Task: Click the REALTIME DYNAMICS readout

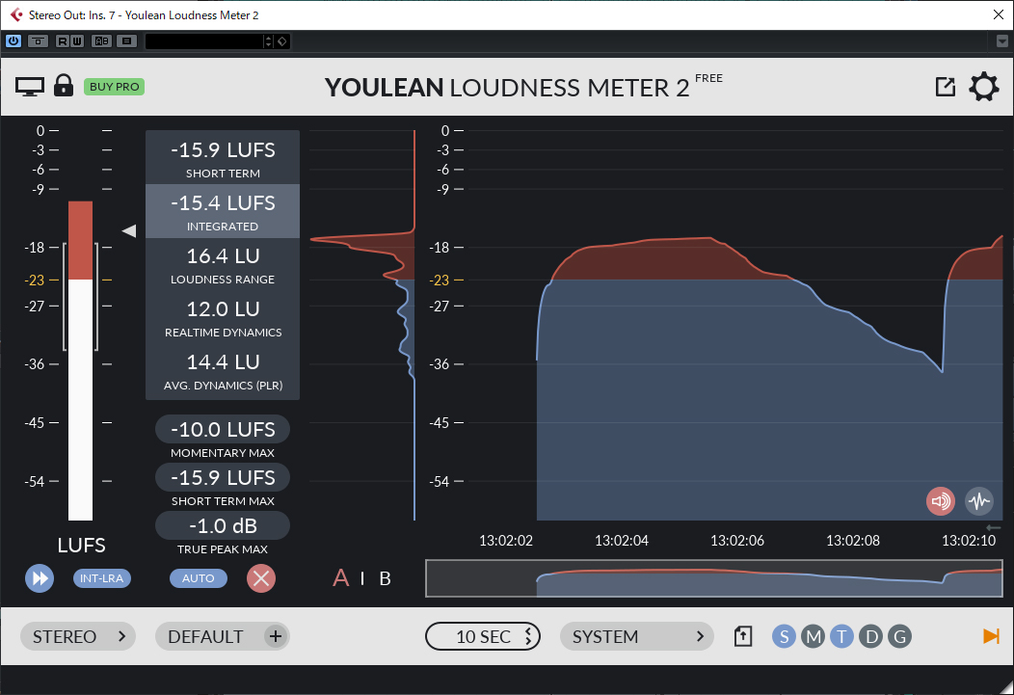Action: (x=223, y=317)
